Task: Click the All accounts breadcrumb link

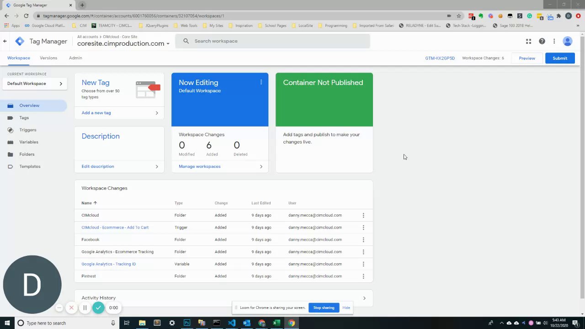Action: (x=88, y=37)
